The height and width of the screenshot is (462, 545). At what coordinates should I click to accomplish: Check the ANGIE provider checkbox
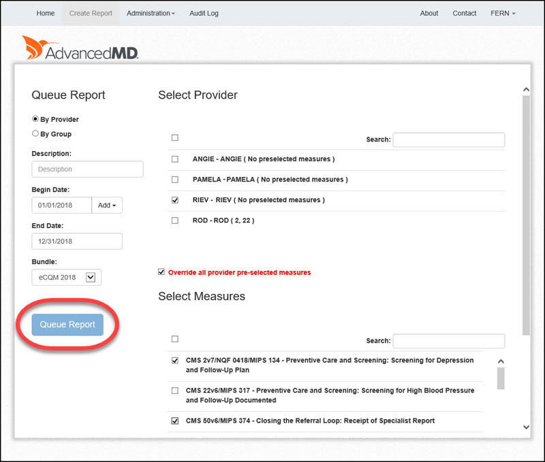175,159
